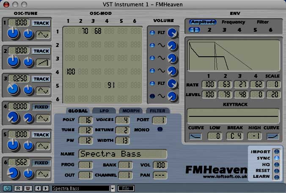Go to previous preset with left arrow
Viewport: 286px width, 193px height.
(38, 188)
